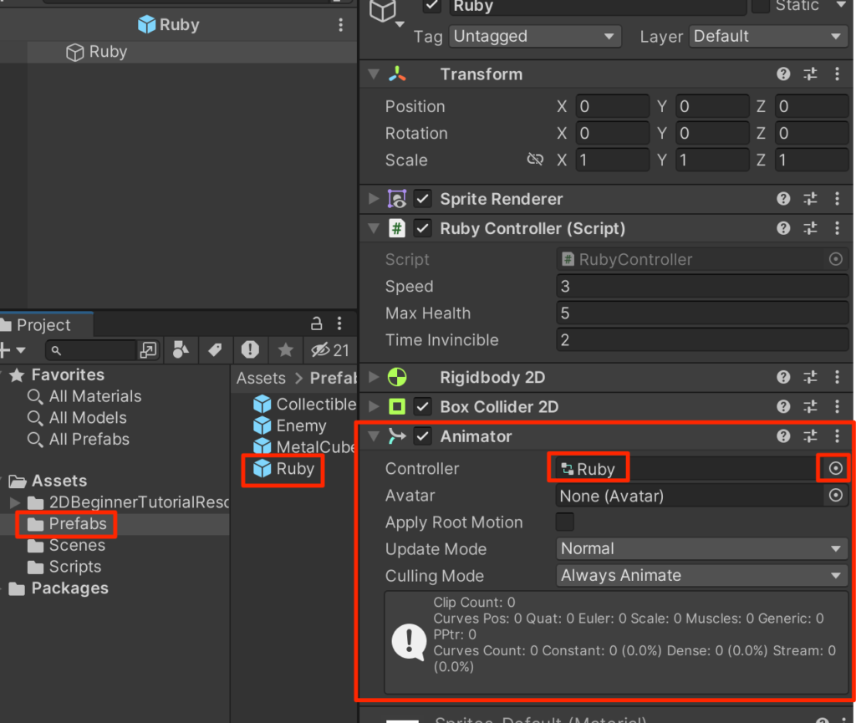The image size is (856, 723).
Task: Open Sprite Renderer help reference
Action: 783,199
